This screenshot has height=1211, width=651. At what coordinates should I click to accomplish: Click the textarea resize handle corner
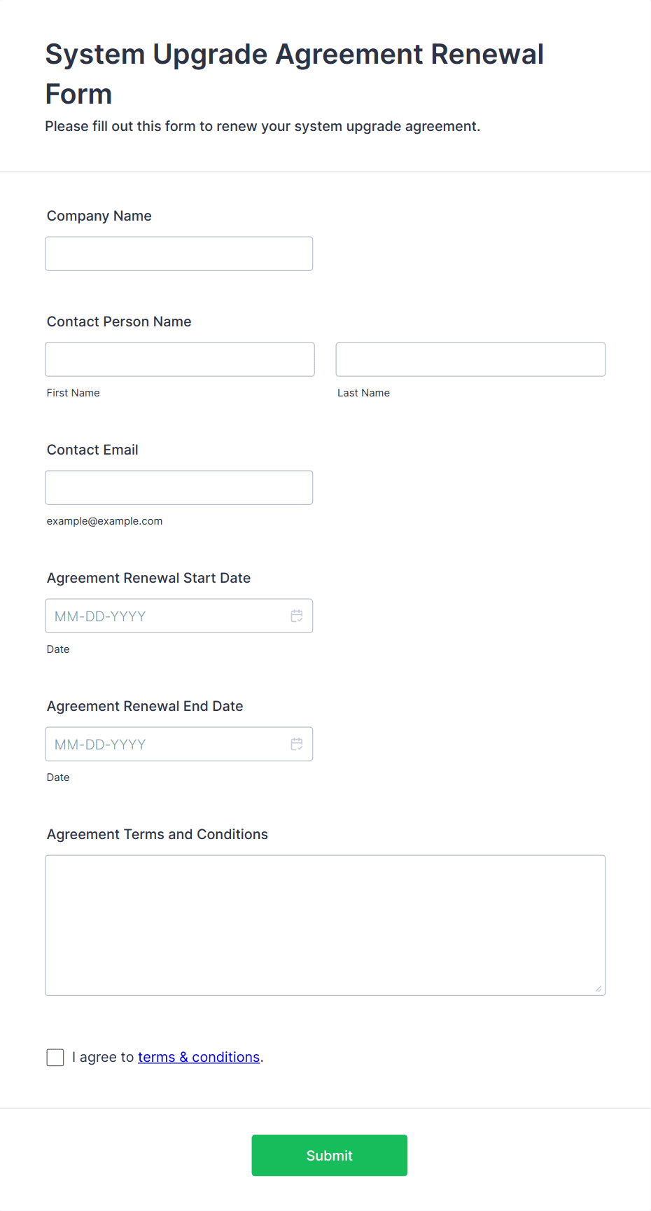tap(598, 988)
